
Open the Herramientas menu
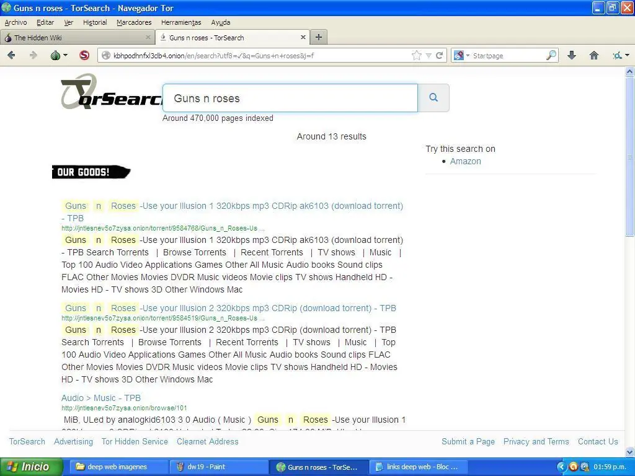pos(181,22)
